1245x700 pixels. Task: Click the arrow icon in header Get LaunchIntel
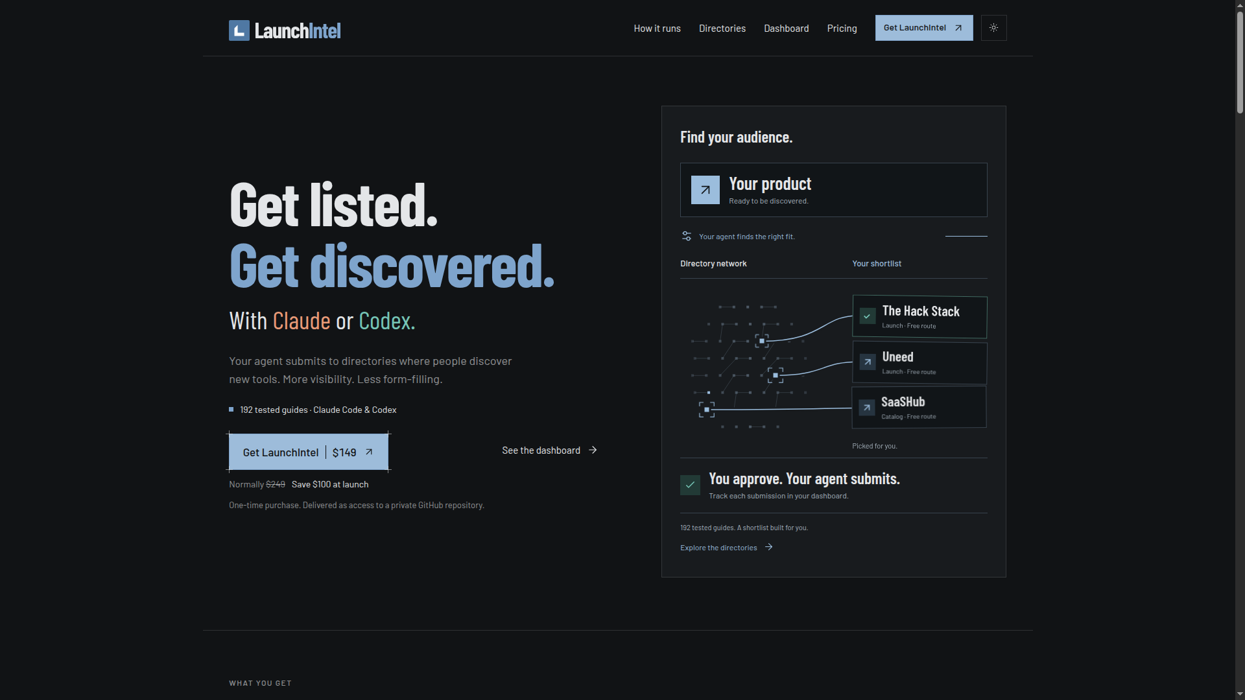click(958, 28)
